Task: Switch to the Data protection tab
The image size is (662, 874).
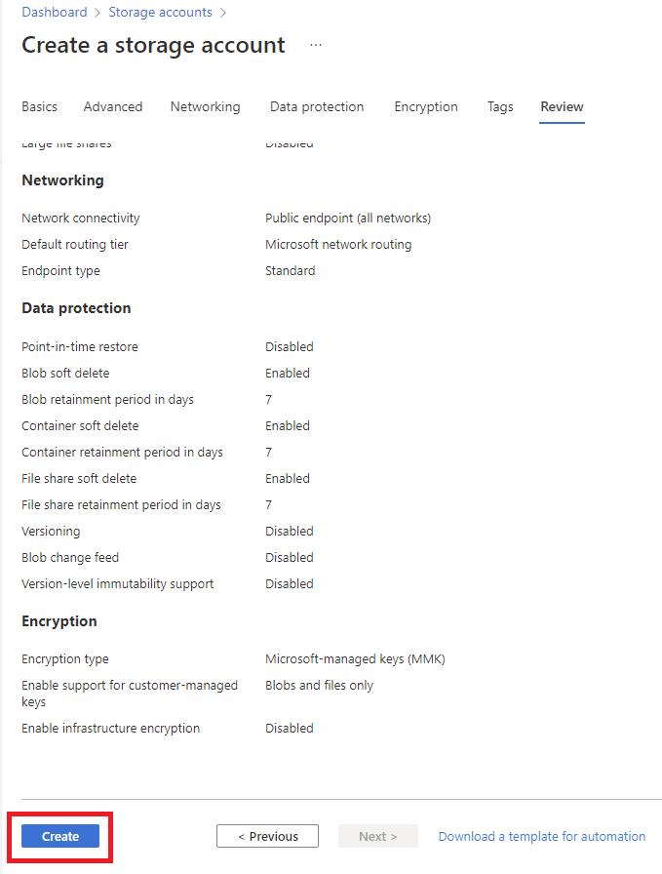Action: (317, 107)
